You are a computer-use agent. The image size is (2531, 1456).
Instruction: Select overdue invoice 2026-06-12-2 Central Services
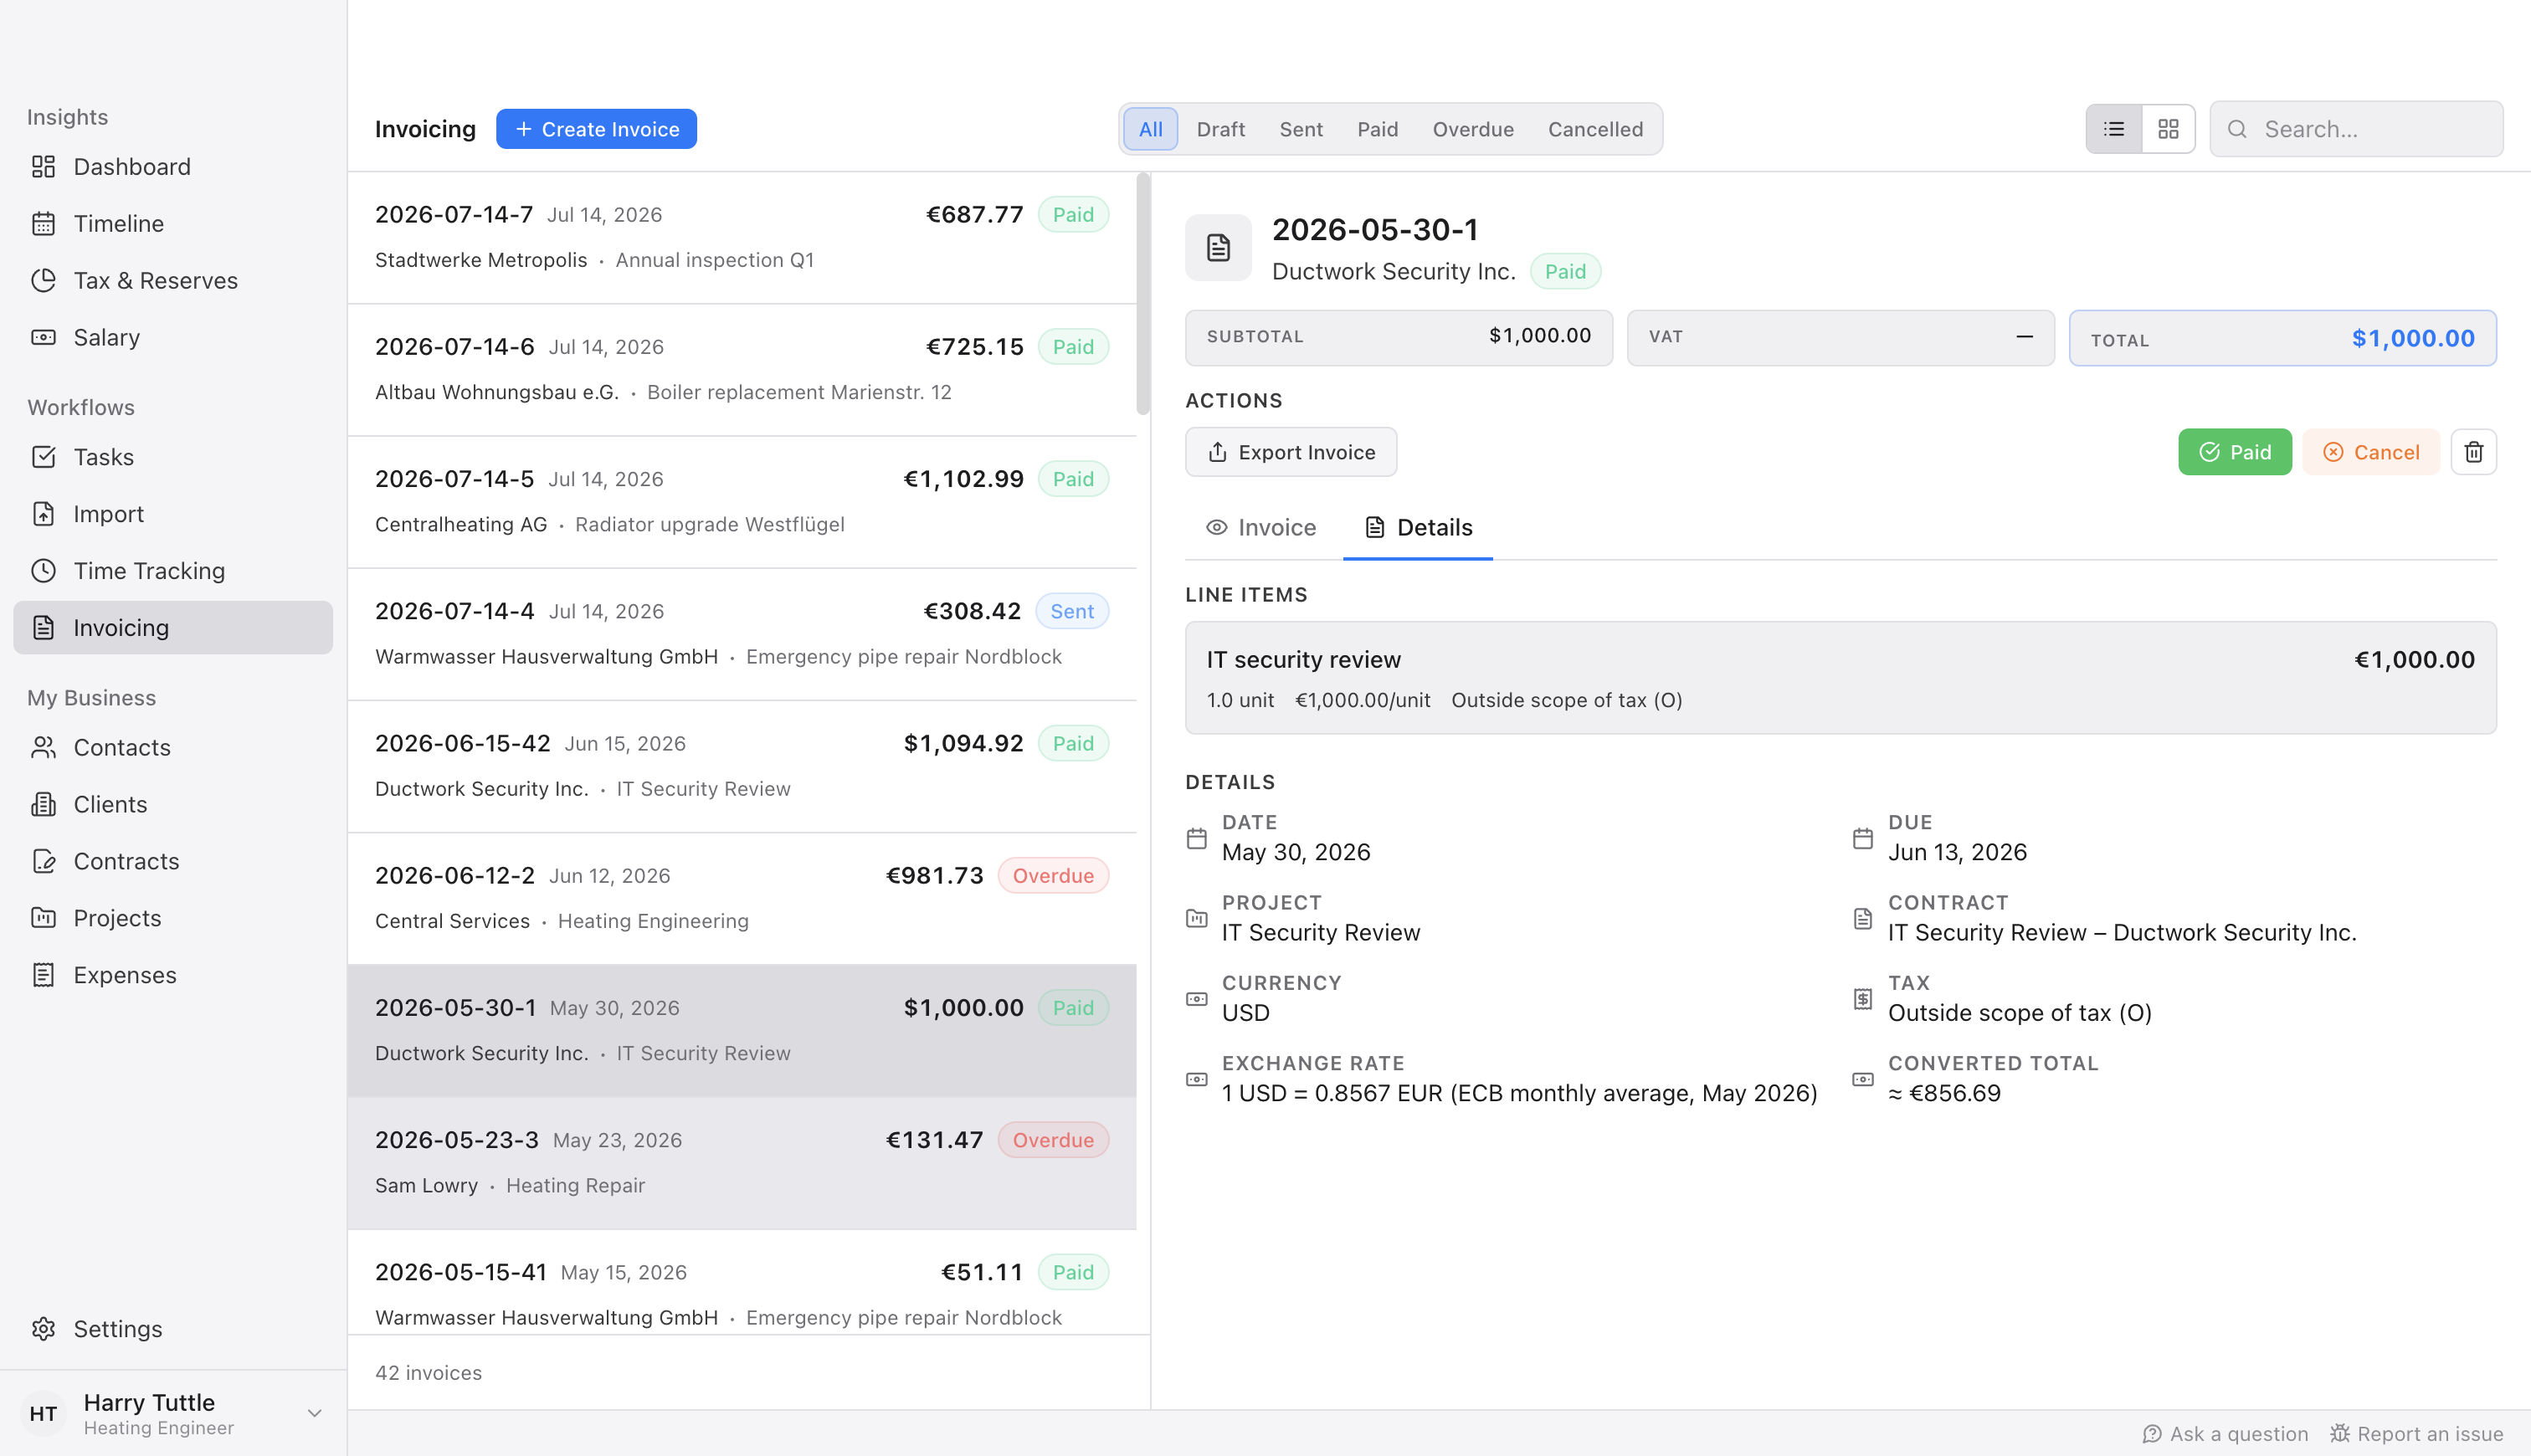(742, 898)
